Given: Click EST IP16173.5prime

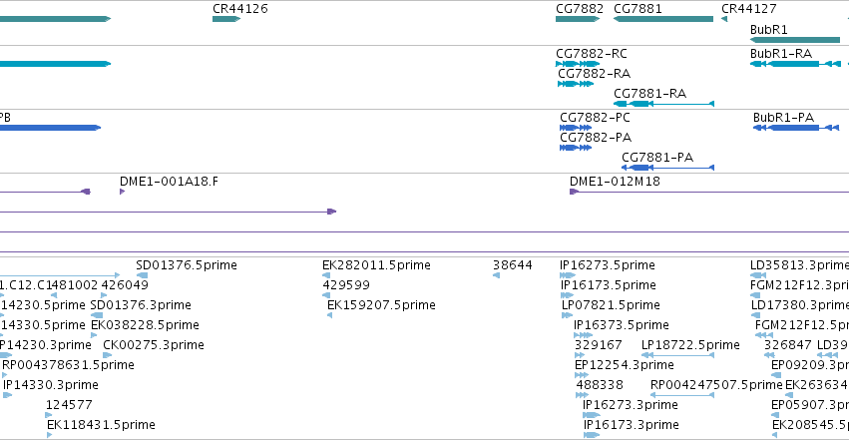Looking at the screenshot, I should [x=567, y=295].
